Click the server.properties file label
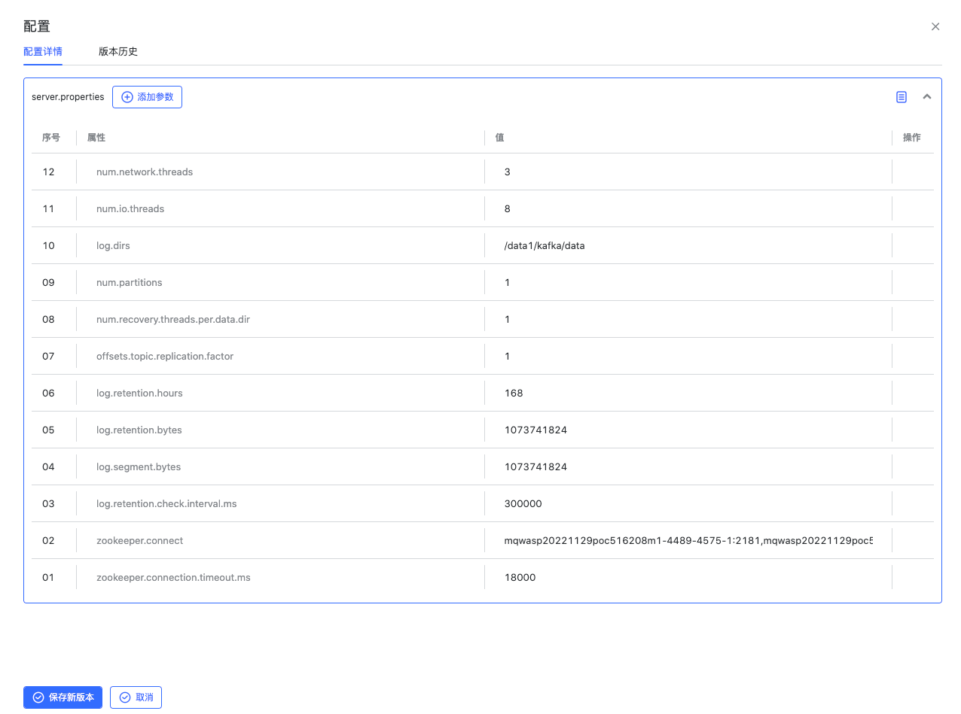961x714 pixels. [68, 97]
